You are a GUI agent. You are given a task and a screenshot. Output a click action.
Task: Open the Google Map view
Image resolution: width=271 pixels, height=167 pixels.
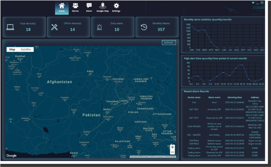pyautogui.click(x=102, y=7)
